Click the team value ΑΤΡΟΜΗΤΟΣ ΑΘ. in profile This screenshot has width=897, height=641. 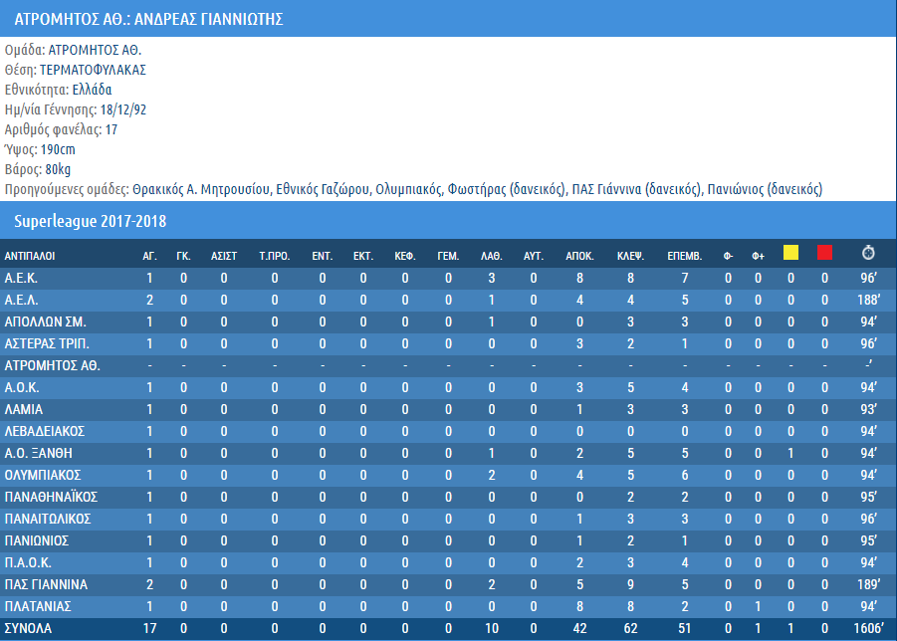(x=95, y=51)
